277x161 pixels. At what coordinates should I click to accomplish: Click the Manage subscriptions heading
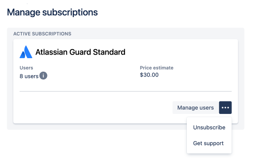coord(52,12)
